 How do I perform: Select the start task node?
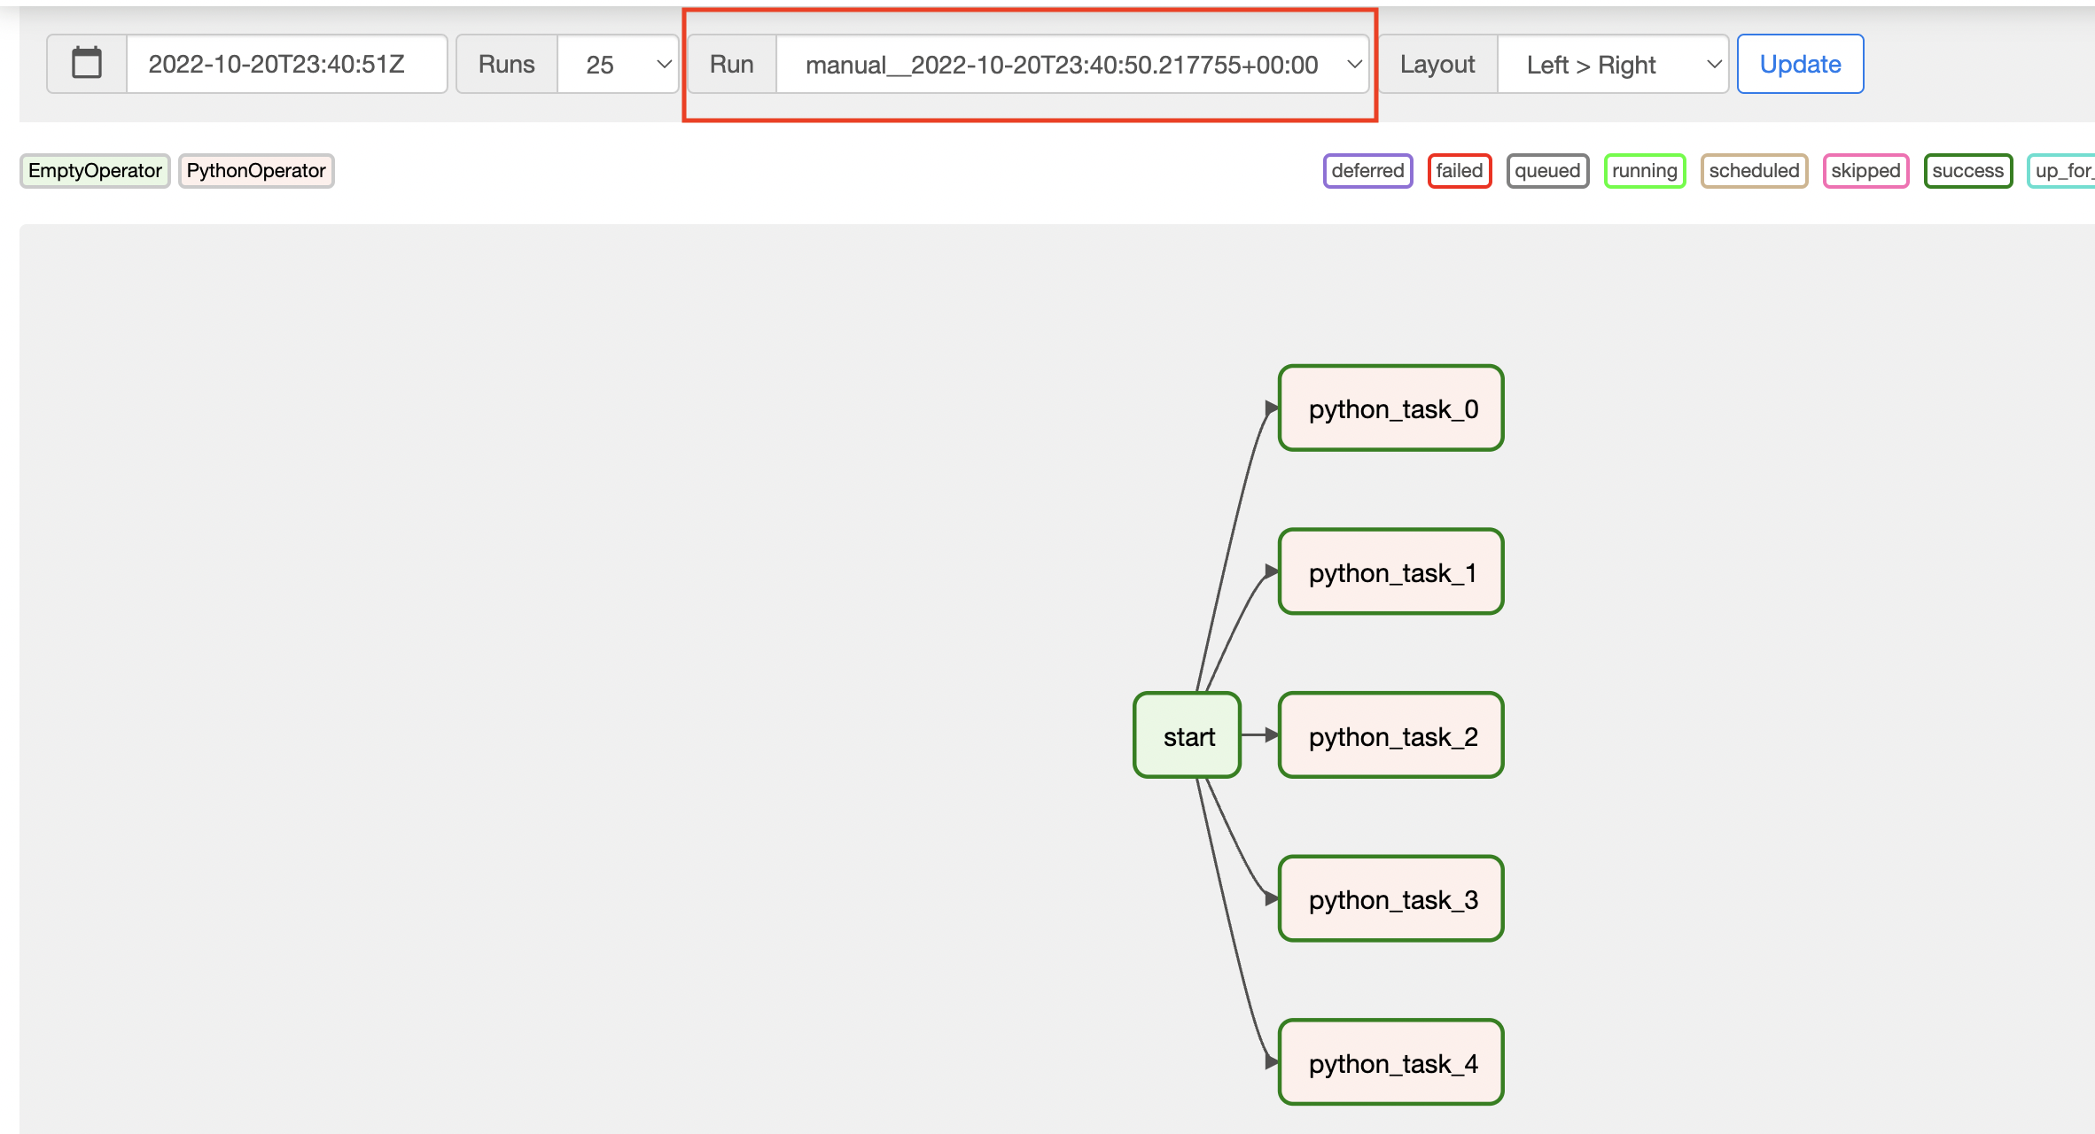[1187, 735]
